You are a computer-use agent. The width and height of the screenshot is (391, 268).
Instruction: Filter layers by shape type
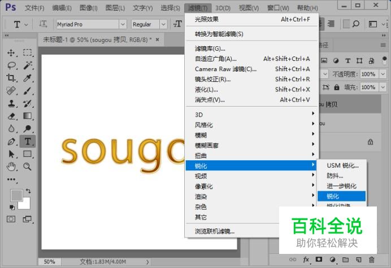tap(359, 60)
